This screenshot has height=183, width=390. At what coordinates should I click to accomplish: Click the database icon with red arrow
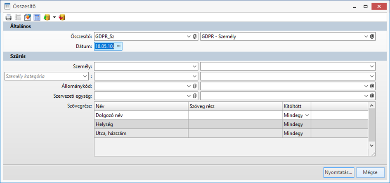click(62, 17)
